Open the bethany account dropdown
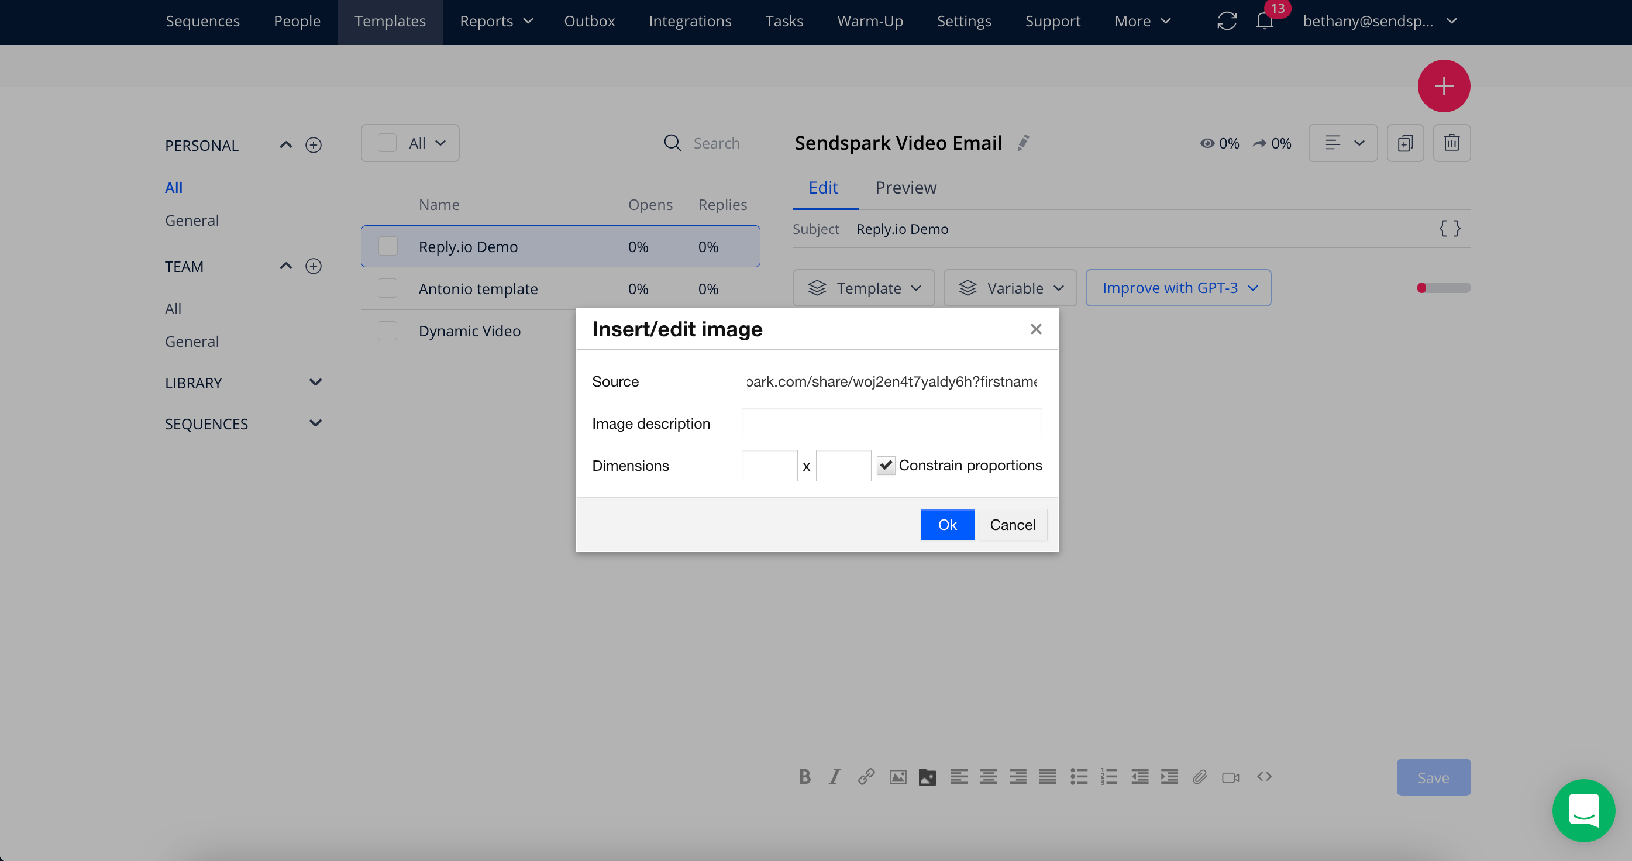 pyautogui.click(x=1380, y=21)
